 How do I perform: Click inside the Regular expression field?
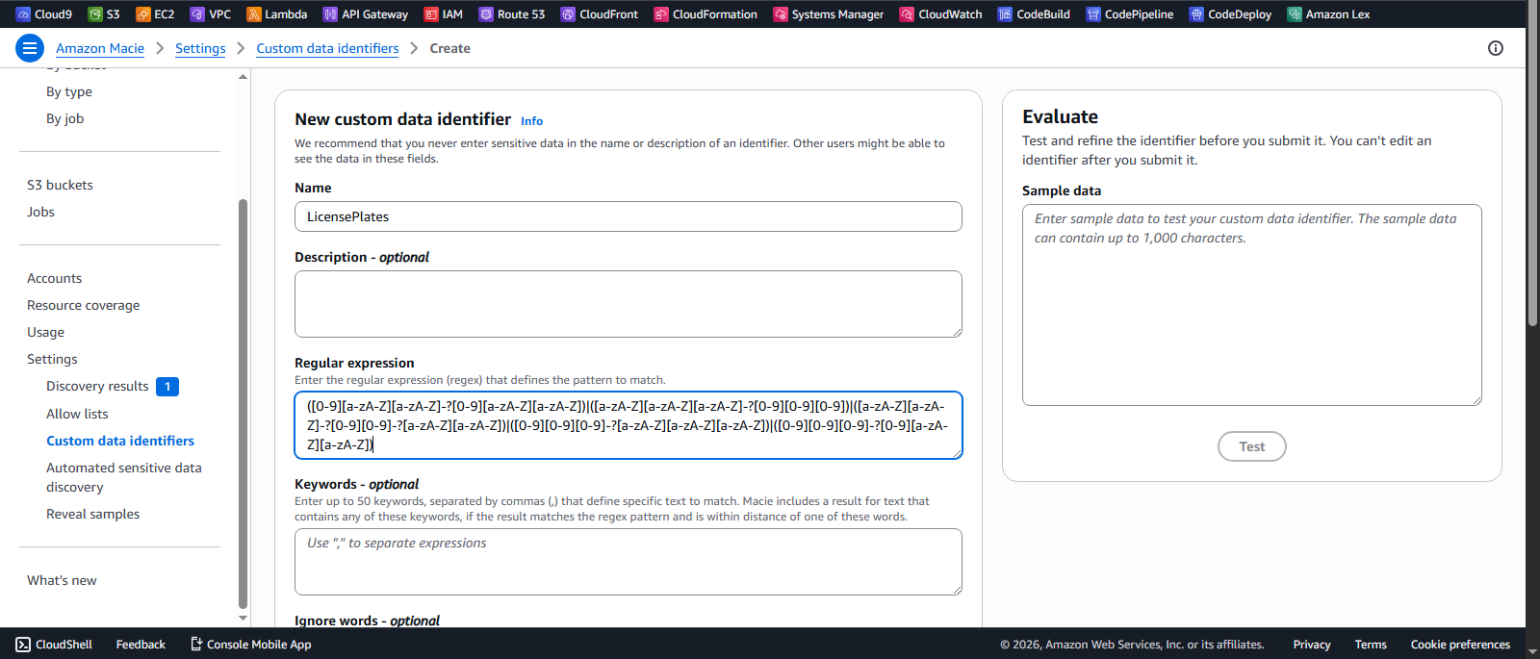(629, 425)
